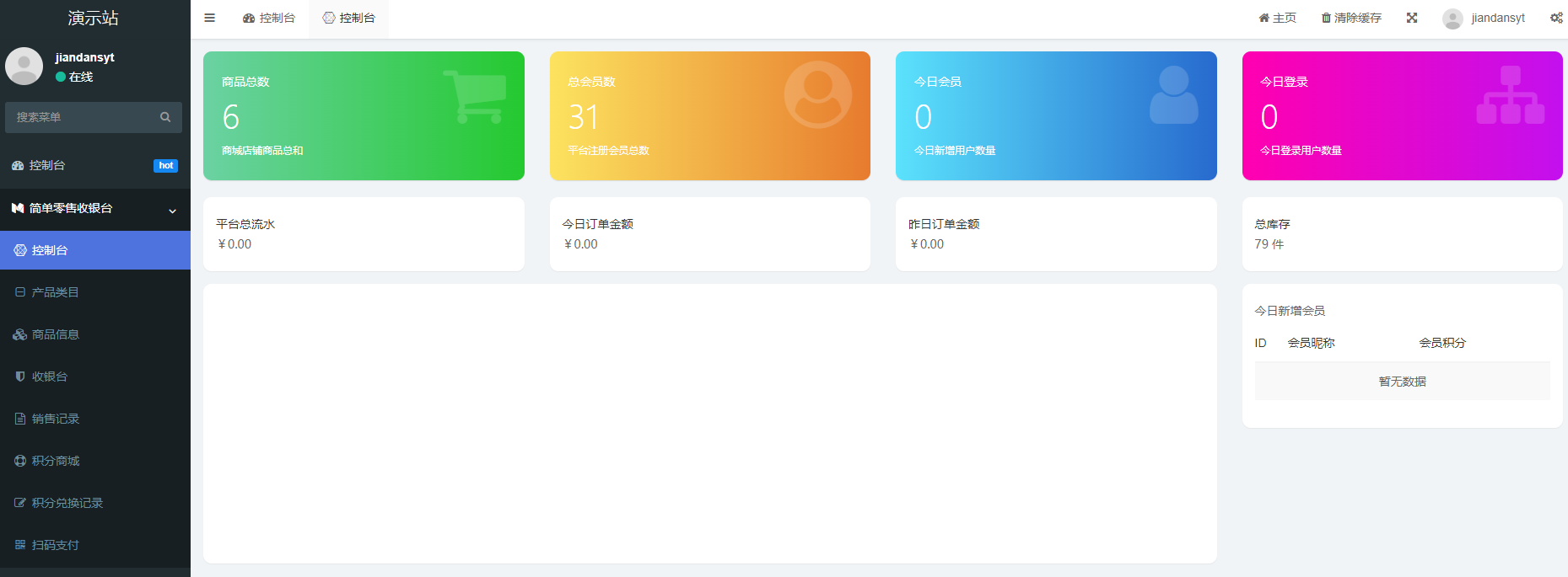Select the active second 控制台 tab
The image size is (1568, 577).
[x=349, y=19]
